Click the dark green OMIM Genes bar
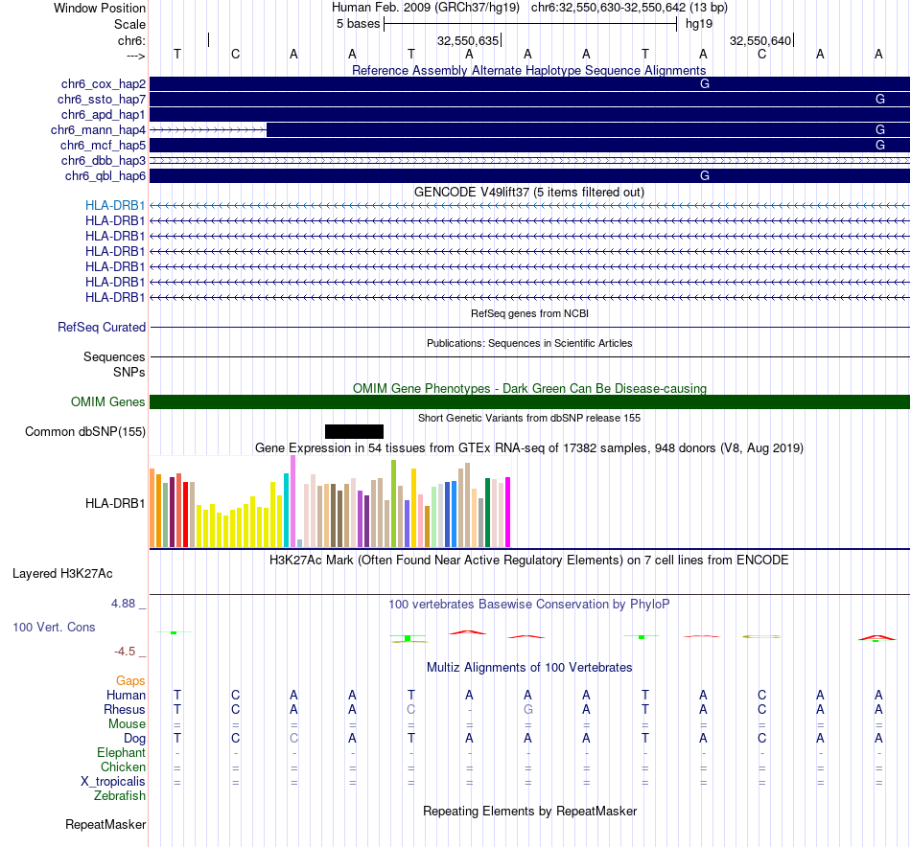 [530, 401]
